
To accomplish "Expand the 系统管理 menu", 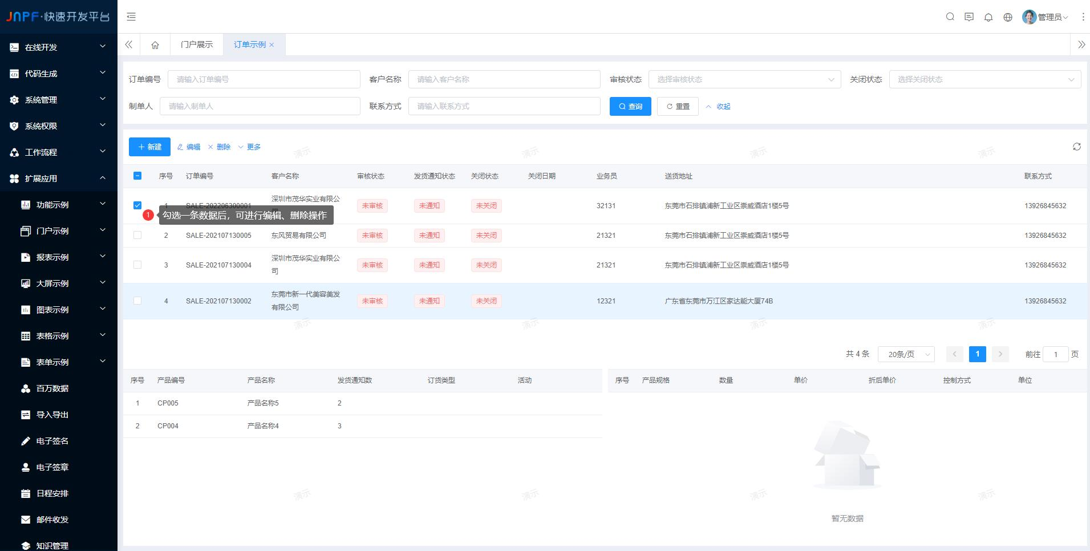I will tap(59, 100).
